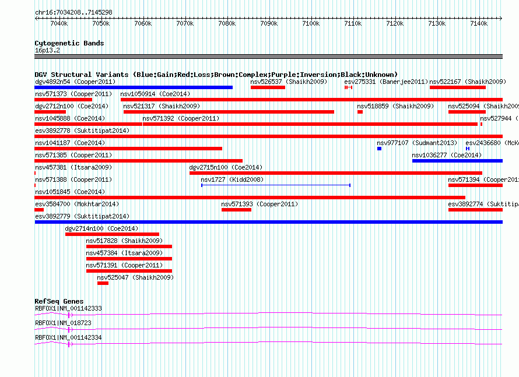Open esv3892778 (Suktitipat2014) label
Screen dimensions: 519x377
click(x=82, y=131)
